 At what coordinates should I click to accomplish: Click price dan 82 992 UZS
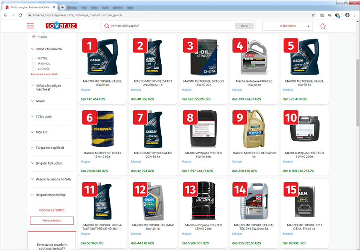click(294, 243)
